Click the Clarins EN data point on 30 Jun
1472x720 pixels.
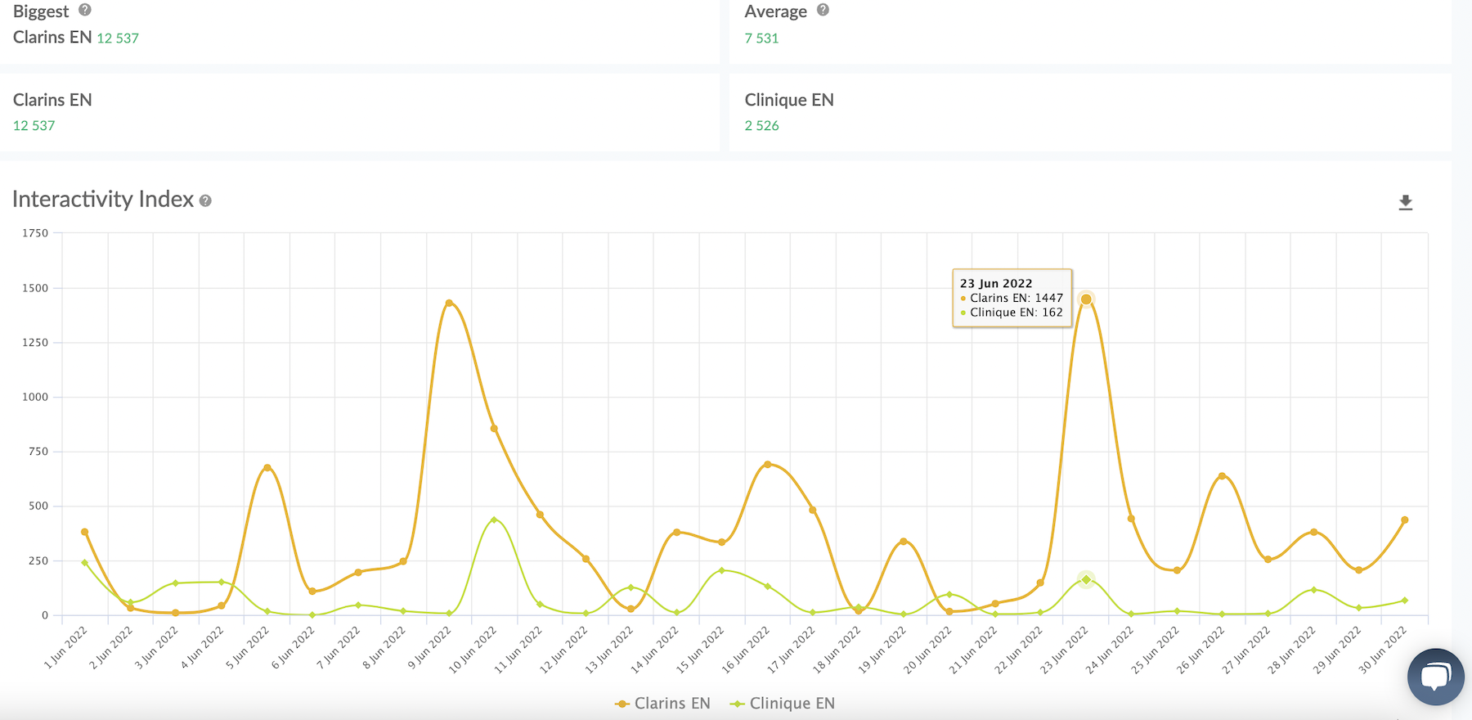[x=1404, y=520]
